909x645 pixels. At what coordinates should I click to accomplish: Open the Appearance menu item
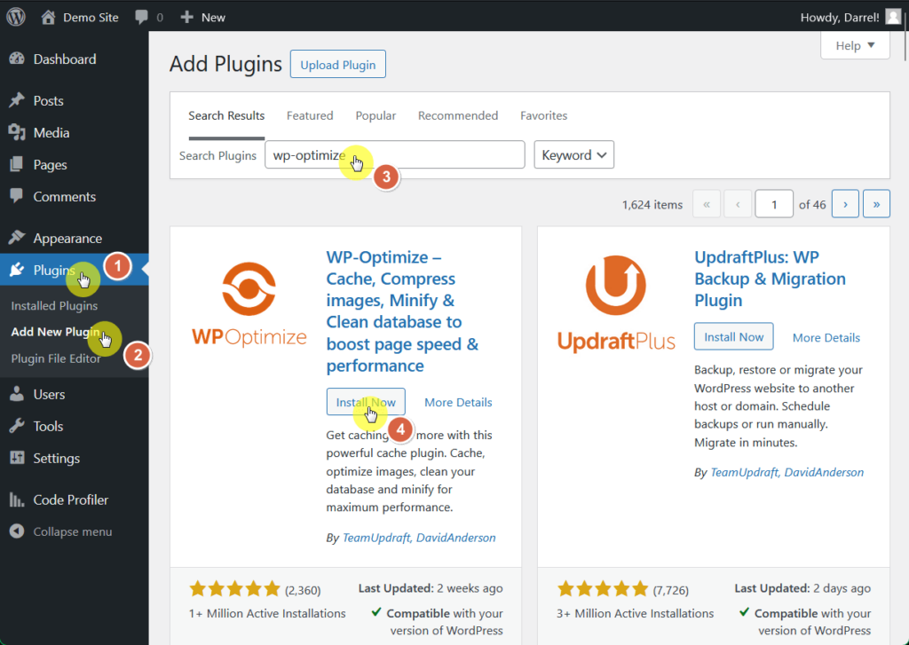75,238
